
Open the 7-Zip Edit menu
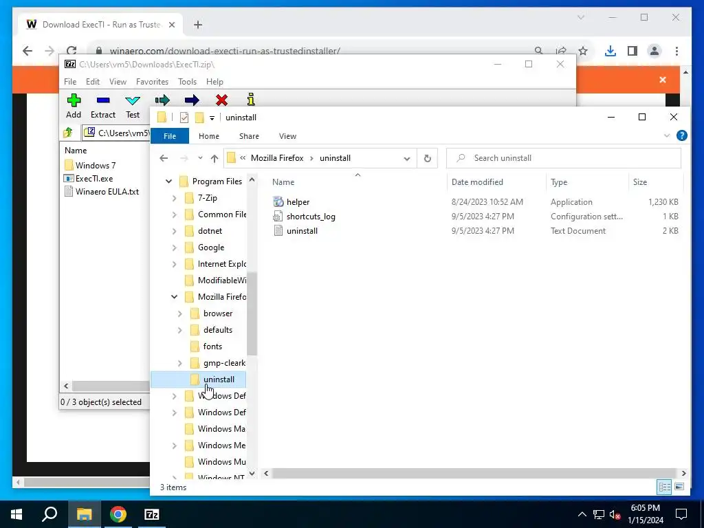[x=93, y=82]
